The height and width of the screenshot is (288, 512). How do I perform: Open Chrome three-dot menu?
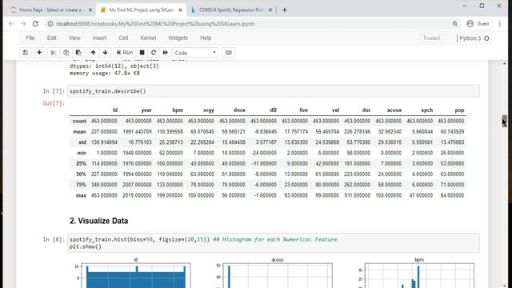pyautogui.click(x=499, y=24)
